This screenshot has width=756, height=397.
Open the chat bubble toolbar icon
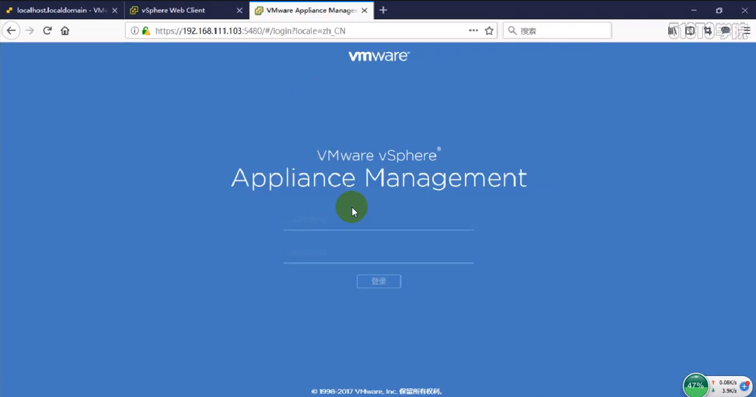pyautogui.click(x=726, y=31)
